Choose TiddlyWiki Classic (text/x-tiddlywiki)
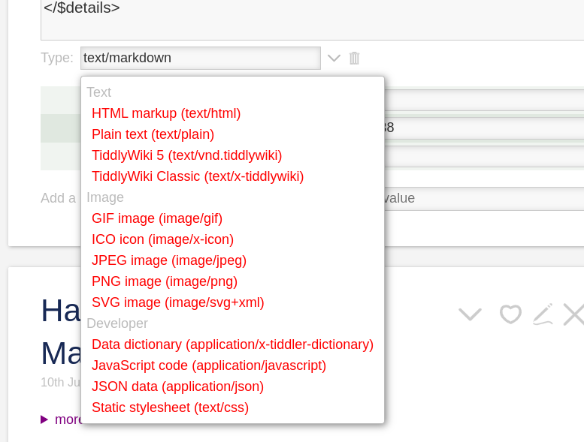584x442 pixels. [x=198, y=176]
